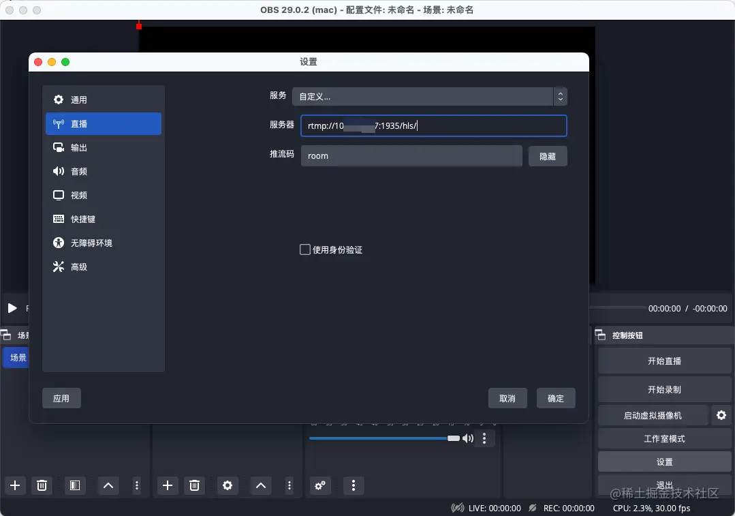Focus the 推流码 stream key field
This screenshot has width=735, height=516.
point(411,155)
